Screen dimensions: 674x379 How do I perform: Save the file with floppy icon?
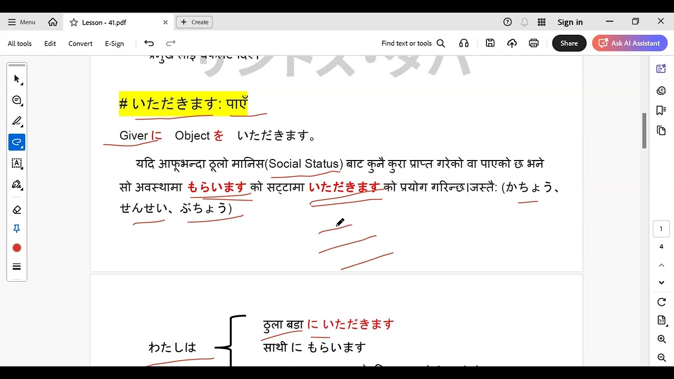tap(490, 43)
